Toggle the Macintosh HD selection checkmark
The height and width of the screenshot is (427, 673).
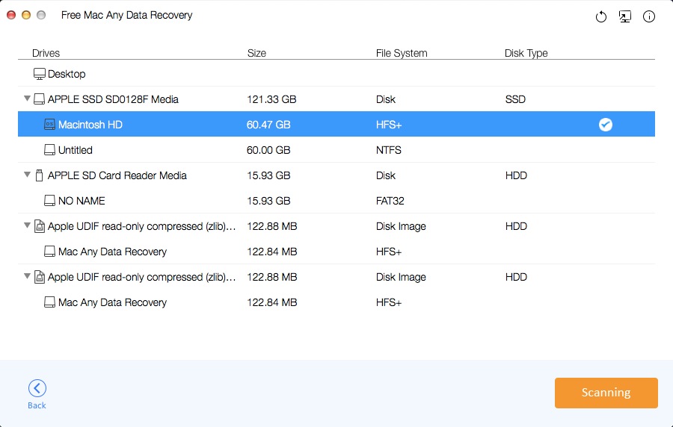pos(606,125)
